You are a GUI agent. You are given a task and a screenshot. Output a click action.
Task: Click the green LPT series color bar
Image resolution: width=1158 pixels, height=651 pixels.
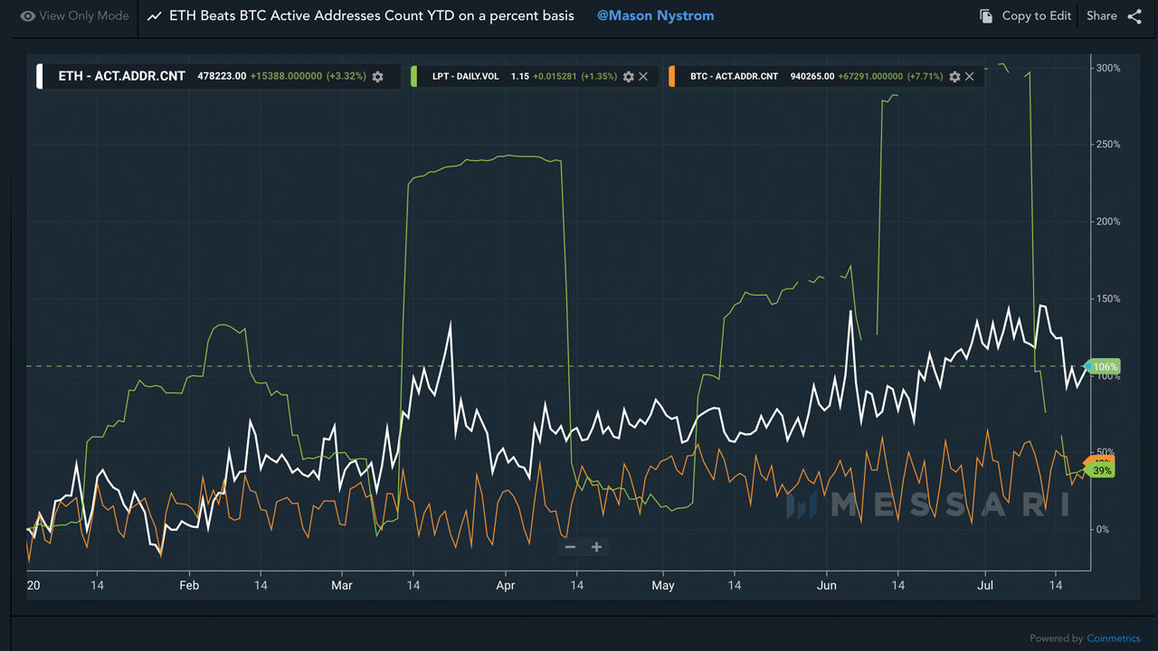pos(413,77)
